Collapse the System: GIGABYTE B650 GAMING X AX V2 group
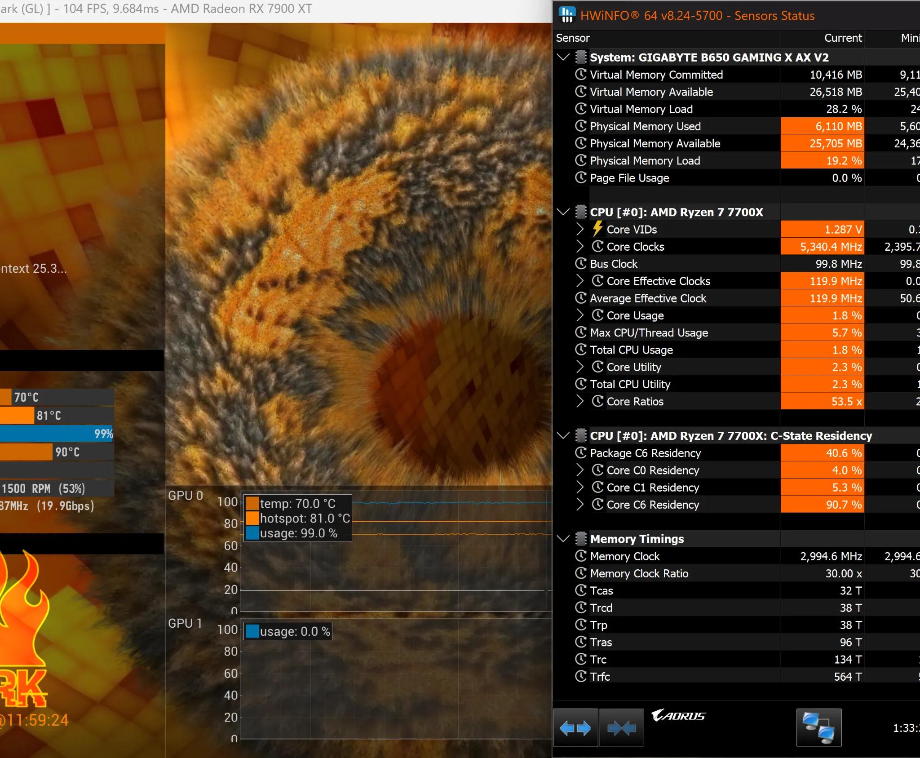The image size is (920, 758). pyautogui.click(x=563, y=58)
